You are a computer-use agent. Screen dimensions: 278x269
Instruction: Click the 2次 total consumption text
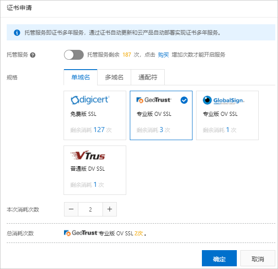pyautogui.click(x=139, y=233)
